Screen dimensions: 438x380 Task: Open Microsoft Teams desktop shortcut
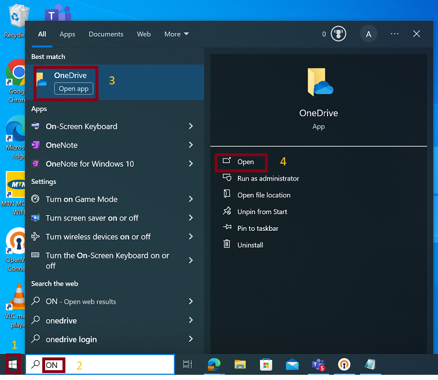58,13
